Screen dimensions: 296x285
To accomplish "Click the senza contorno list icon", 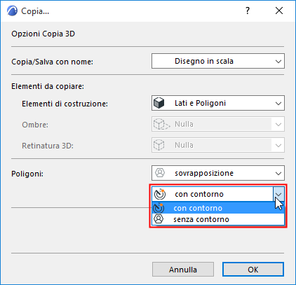I will [159, 219].
